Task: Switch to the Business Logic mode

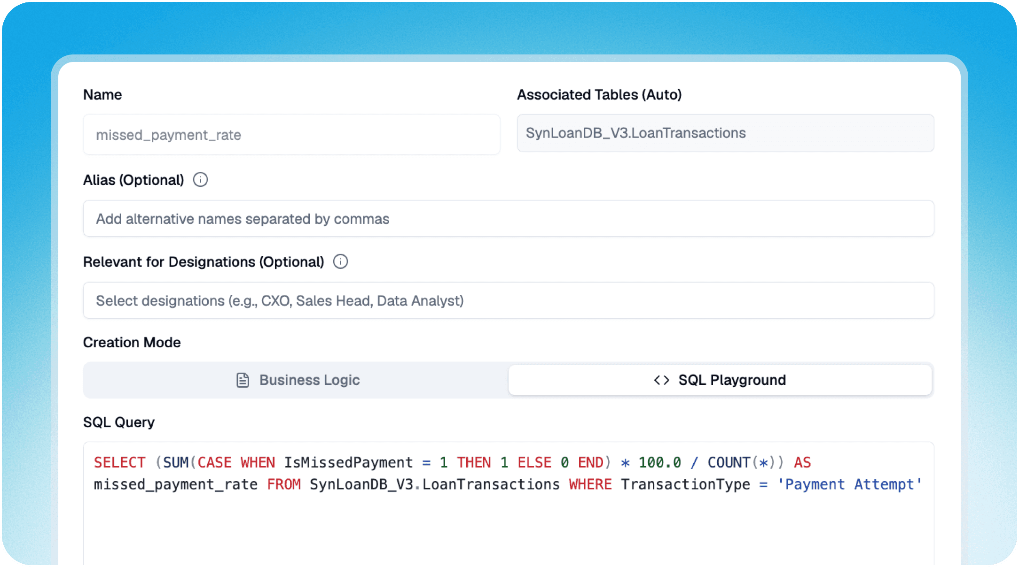Action: pyautogui.click(x=297, y=380)
